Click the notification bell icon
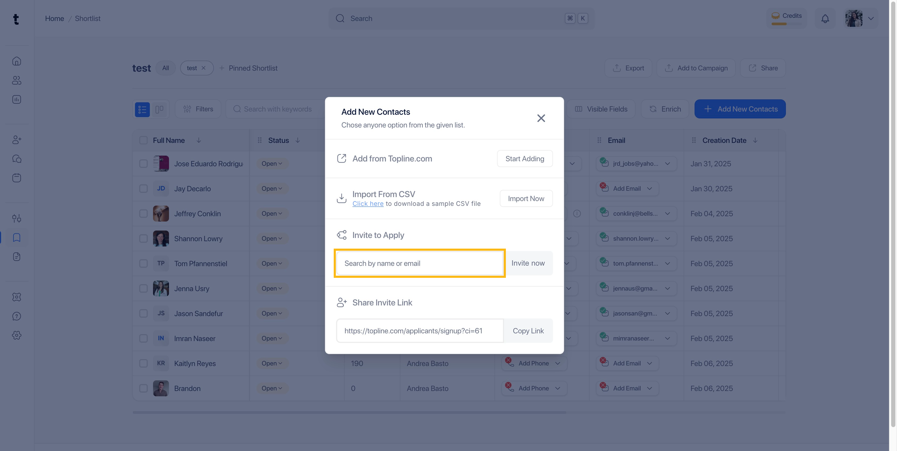This screenshot has height=451, width=897. point(825,18)
